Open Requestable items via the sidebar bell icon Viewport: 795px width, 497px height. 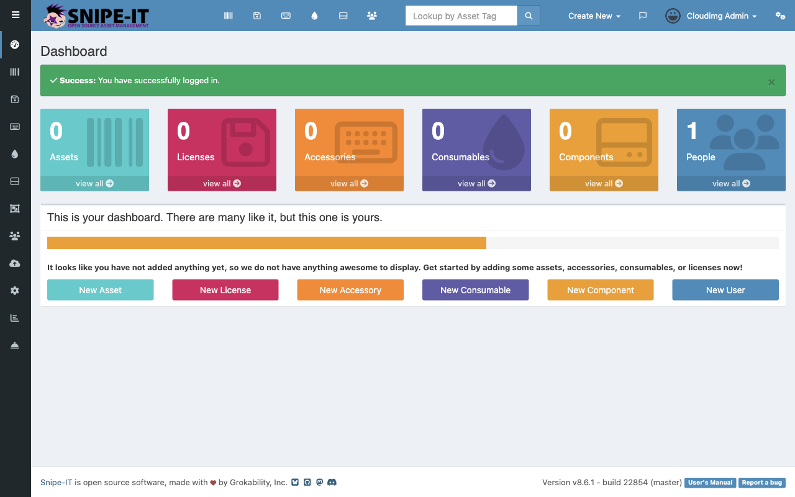tap(15, 345)
